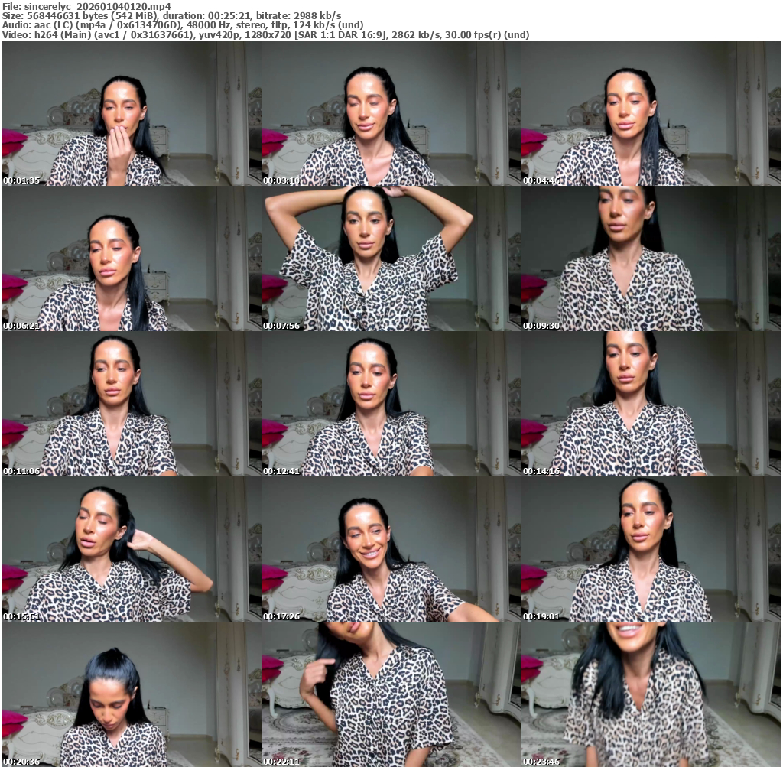Select the thumbnail timestamped 00:15:51
Image resolution: width=783 pixels, height=767 pixels.
pyautogui.click(x=132, y=549)
